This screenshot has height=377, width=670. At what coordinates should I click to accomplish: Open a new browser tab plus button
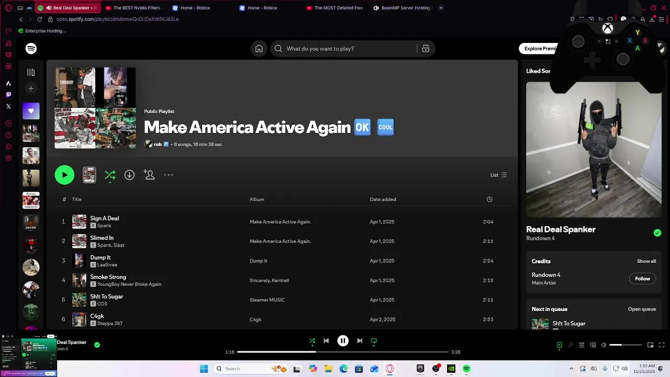pyautogui.click(x=441, y=8)
